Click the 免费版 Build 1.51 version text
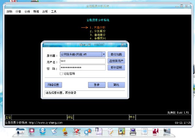The height and width of the screenshot is (138, 195). (178, 113)
